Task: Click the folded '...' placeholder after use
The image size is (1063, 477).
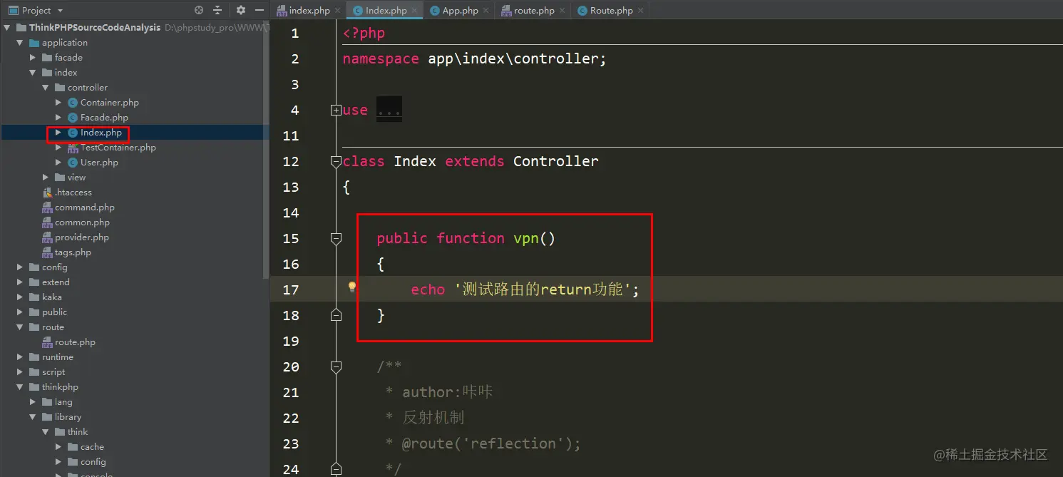Action: click(x=389, y=110)
